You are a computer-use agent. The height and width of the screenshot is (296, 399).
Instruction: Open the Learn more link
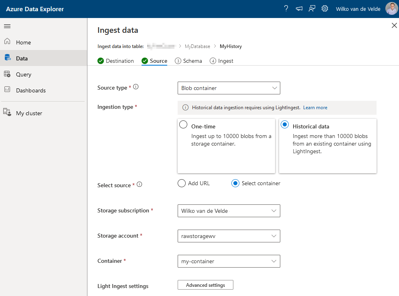tap(315, 108)
